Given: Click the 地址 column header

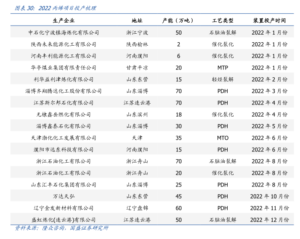Looking at the screenshot, I should 137,20.
